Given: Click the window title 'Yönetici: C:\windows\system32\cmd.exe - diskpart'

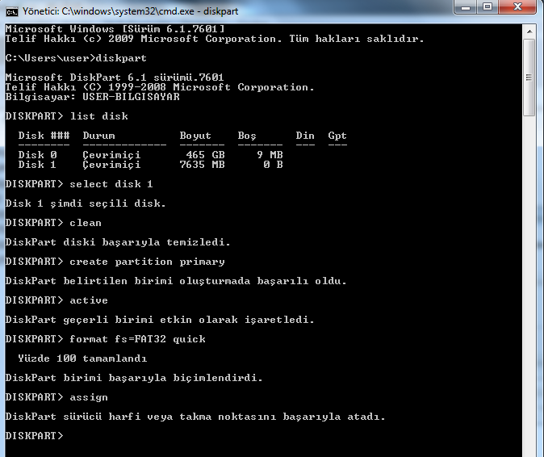Looking at the screenshot, I should (x=130, y=11).
